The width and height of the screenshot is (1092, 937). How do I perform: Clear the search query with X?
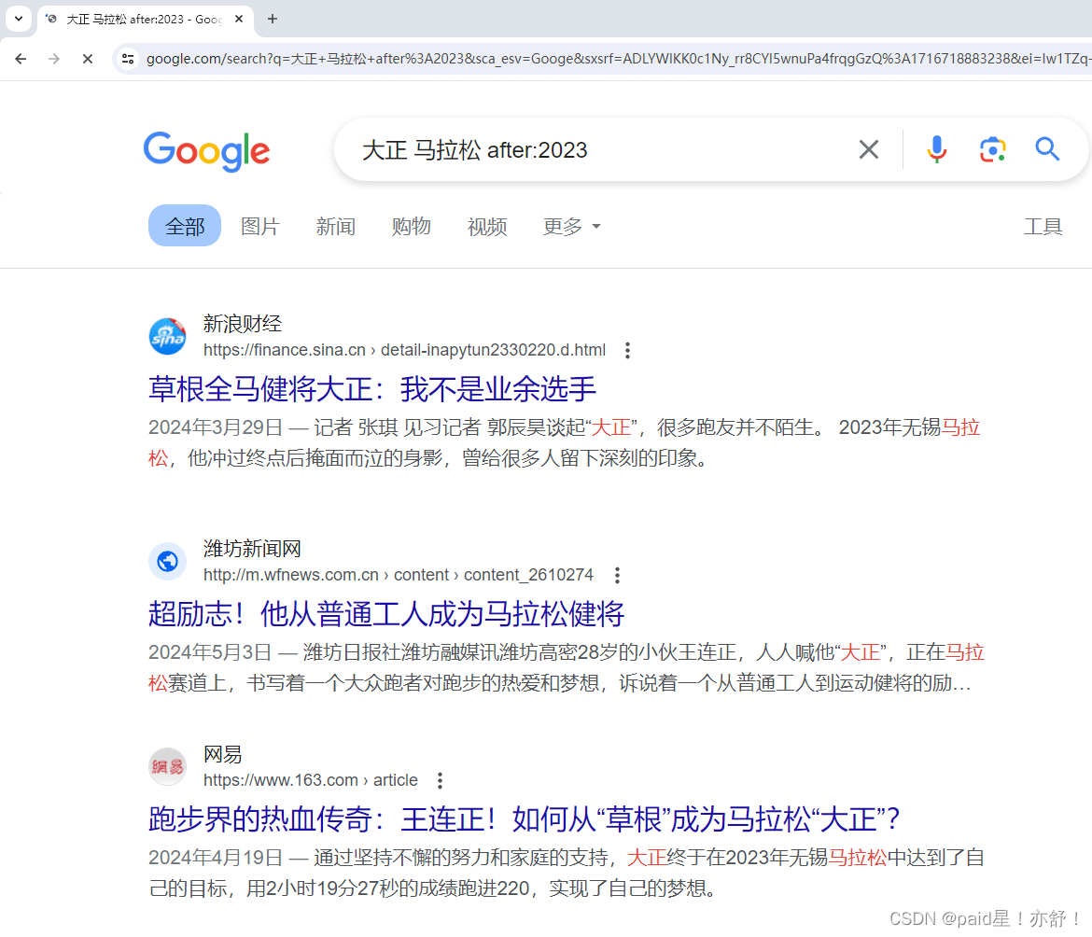pos(868,149)
